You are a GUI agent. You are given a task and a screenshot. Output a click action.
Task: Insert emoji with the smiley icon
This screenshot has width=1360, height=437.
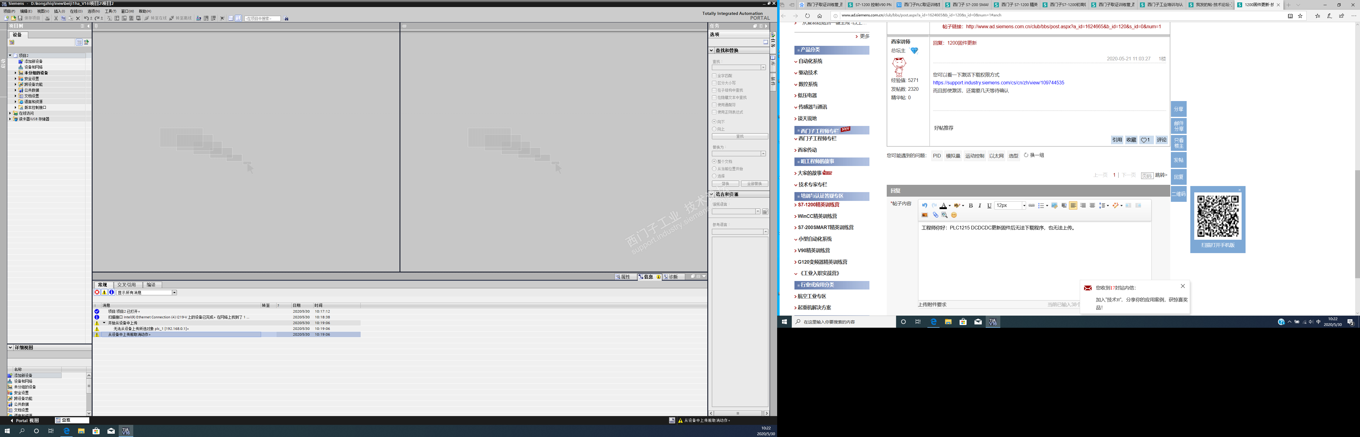click(954, 215)
